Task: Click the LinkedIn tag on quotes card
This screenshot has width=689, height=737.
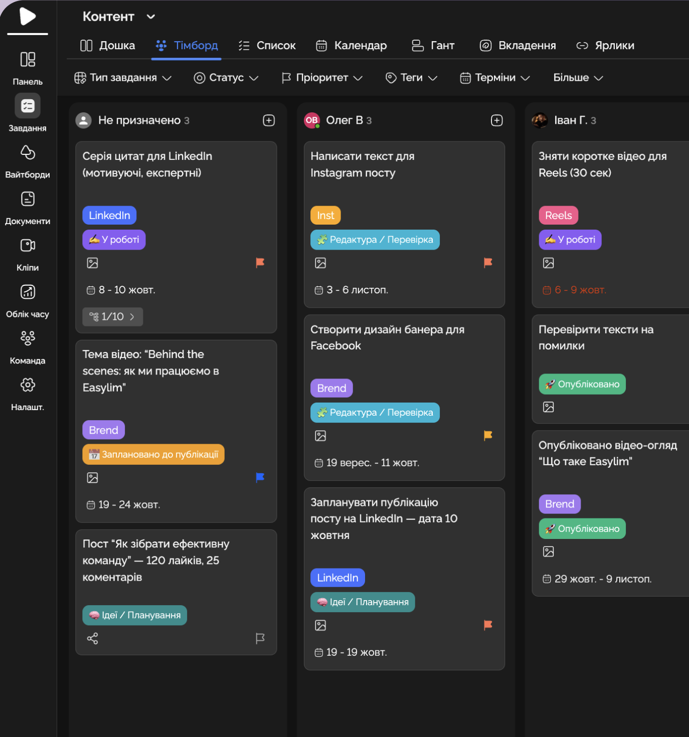Action: (x=109, y=216)
